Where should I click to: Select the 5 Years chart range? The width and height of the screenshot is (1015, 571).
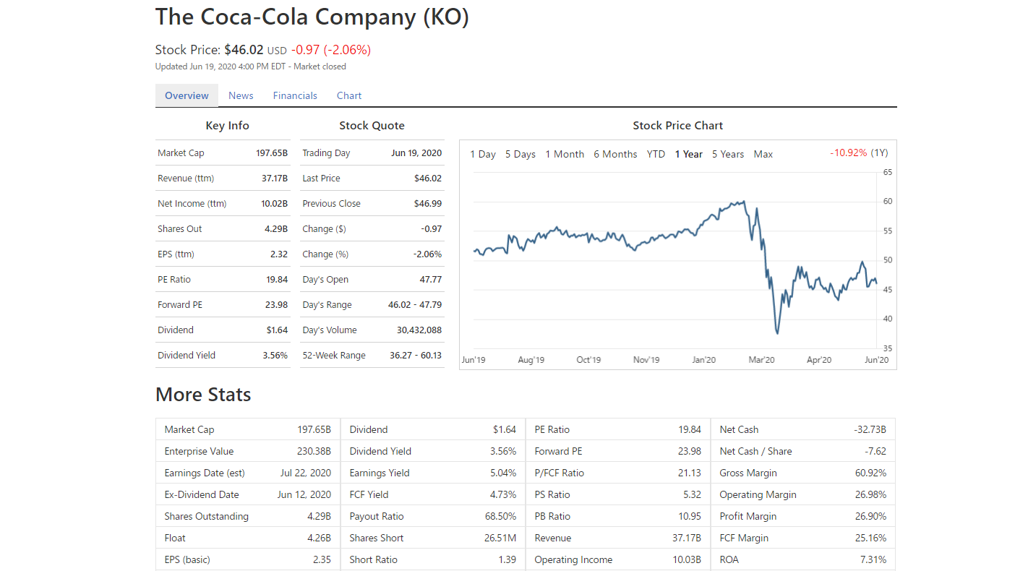tap(728, 154)
